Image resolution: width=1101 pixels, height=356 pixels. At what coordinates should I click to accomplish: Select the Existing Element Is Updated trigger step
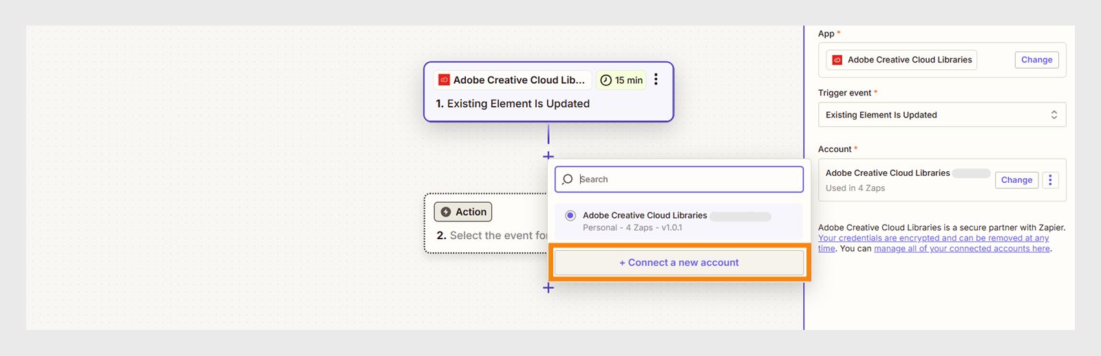point(548,92)
